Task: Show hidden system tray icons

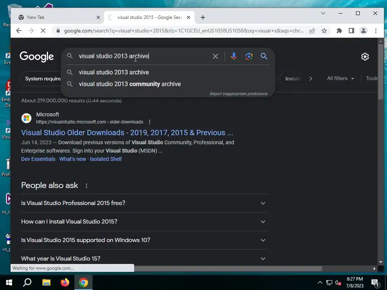Action: pyautogui.click(x=320, y=282)
